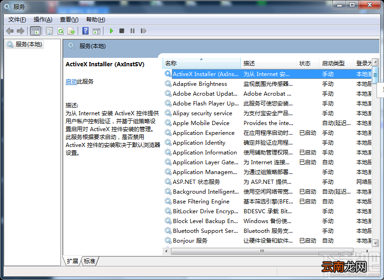Open the 操作(A) menu
This screenshot has width=384, height=280.
[x=43, y=20]
